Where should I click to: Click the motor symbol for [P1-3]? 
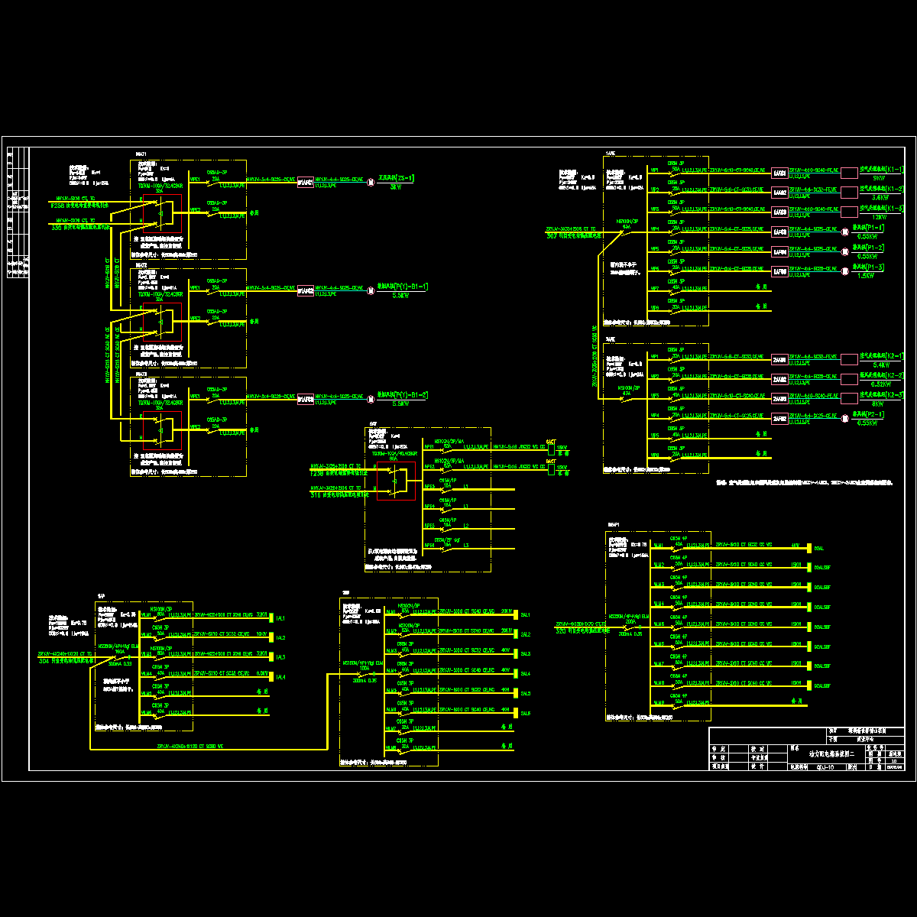click(x=845, y=271)
